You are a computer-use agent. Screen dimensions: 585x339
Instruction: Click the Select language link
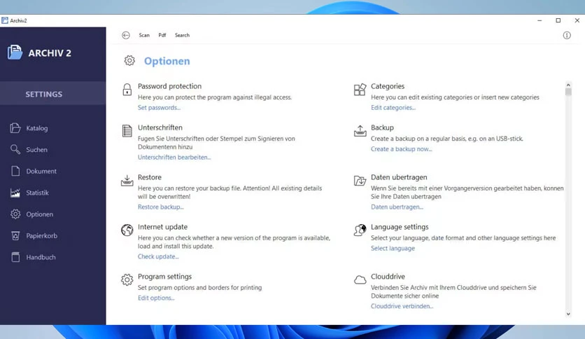click(393, 248)
